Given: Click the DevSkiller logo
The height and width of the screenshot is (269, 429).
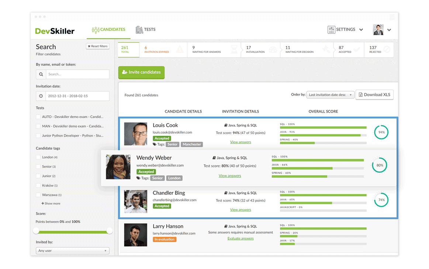Looking at the screenshot, I should coord(55,31).
